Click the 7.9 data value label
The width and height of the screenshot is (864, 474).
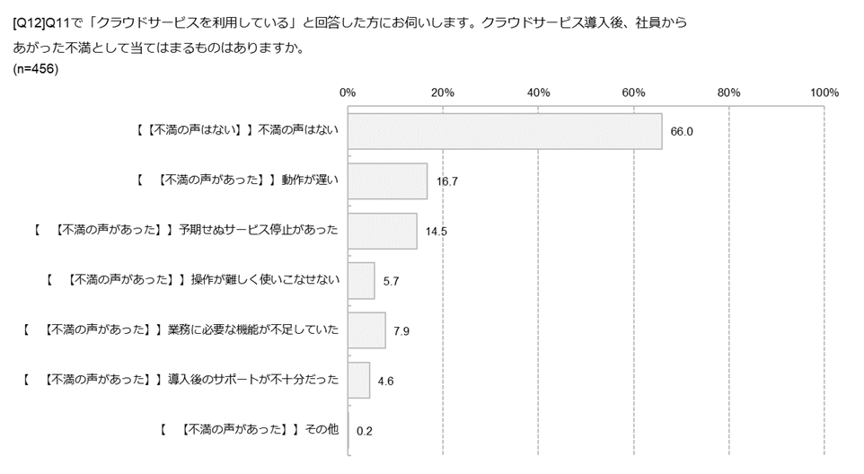[401, 330]
